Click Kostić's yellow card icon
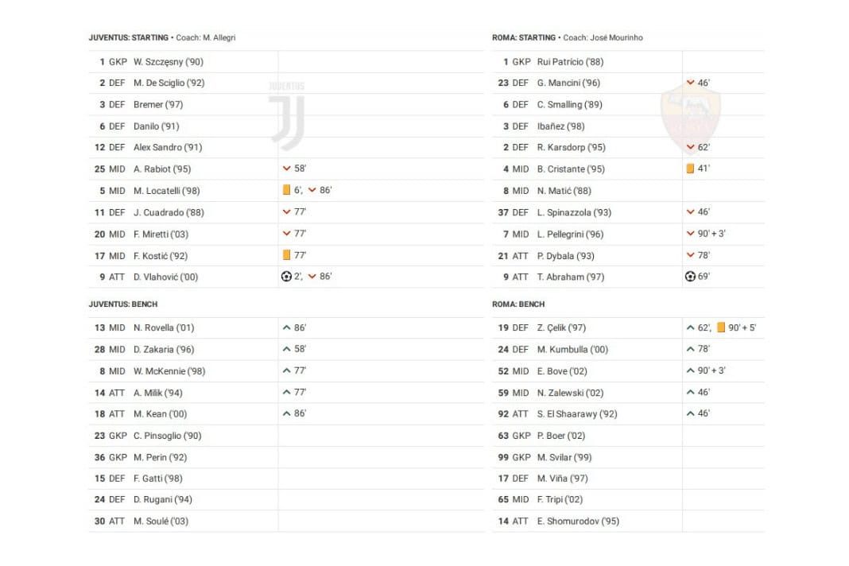 coord(286,255)
